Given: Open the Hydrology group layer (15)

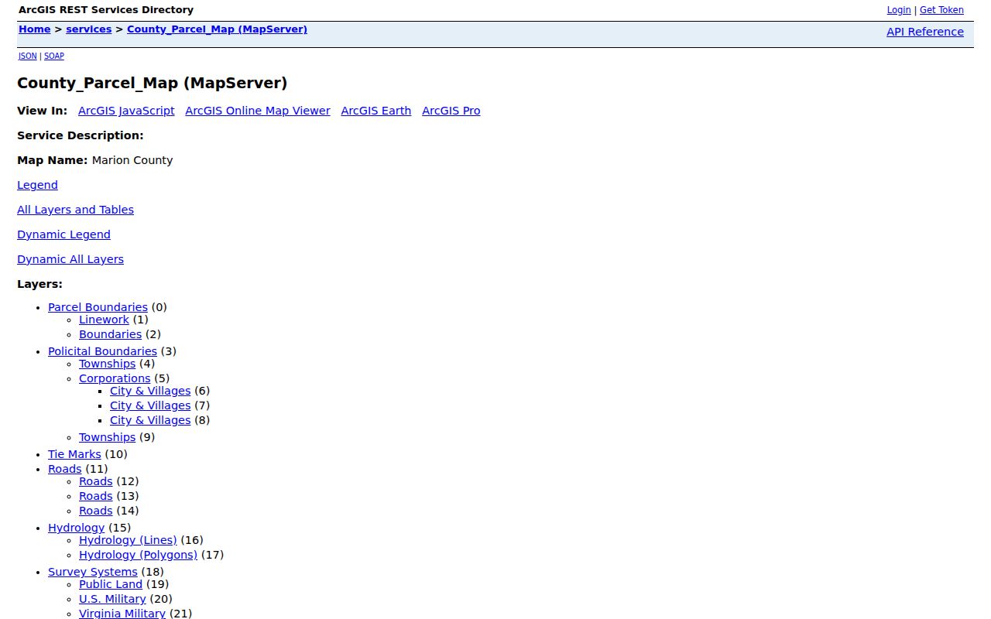Looking at the screenshot, I should (76, 528).
